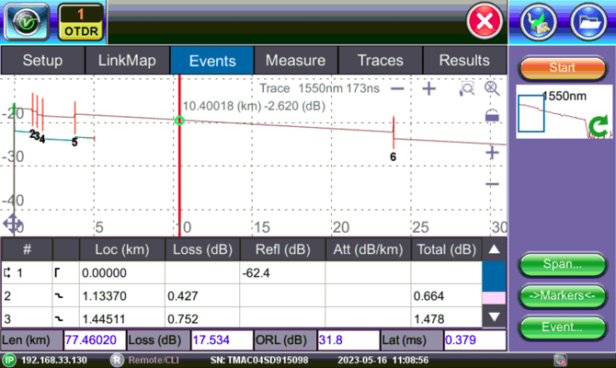
Task: Zoom in horizontally with top plus icon
Action: click(x=428, y=89)
